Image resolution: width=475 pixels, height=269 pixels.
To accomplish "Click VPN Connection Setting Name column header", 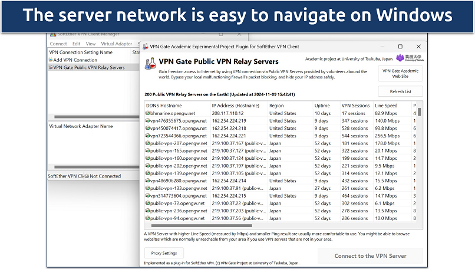I will [81, 52].
